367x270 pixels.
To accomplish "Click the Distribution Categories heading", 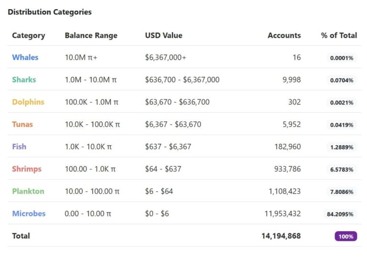I will point(50,12).
